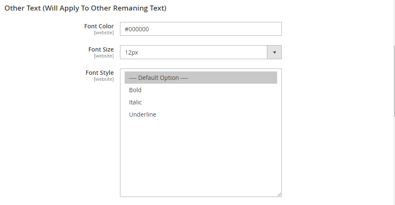Click the #000000 color value text
395x205 pixels.
[137, 29]
